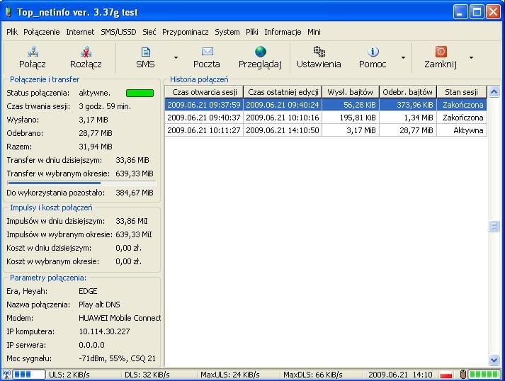Click ULS: 2 KiB/s in status bar
Viewport: 505px width, 381px height.
click(69, 375)
